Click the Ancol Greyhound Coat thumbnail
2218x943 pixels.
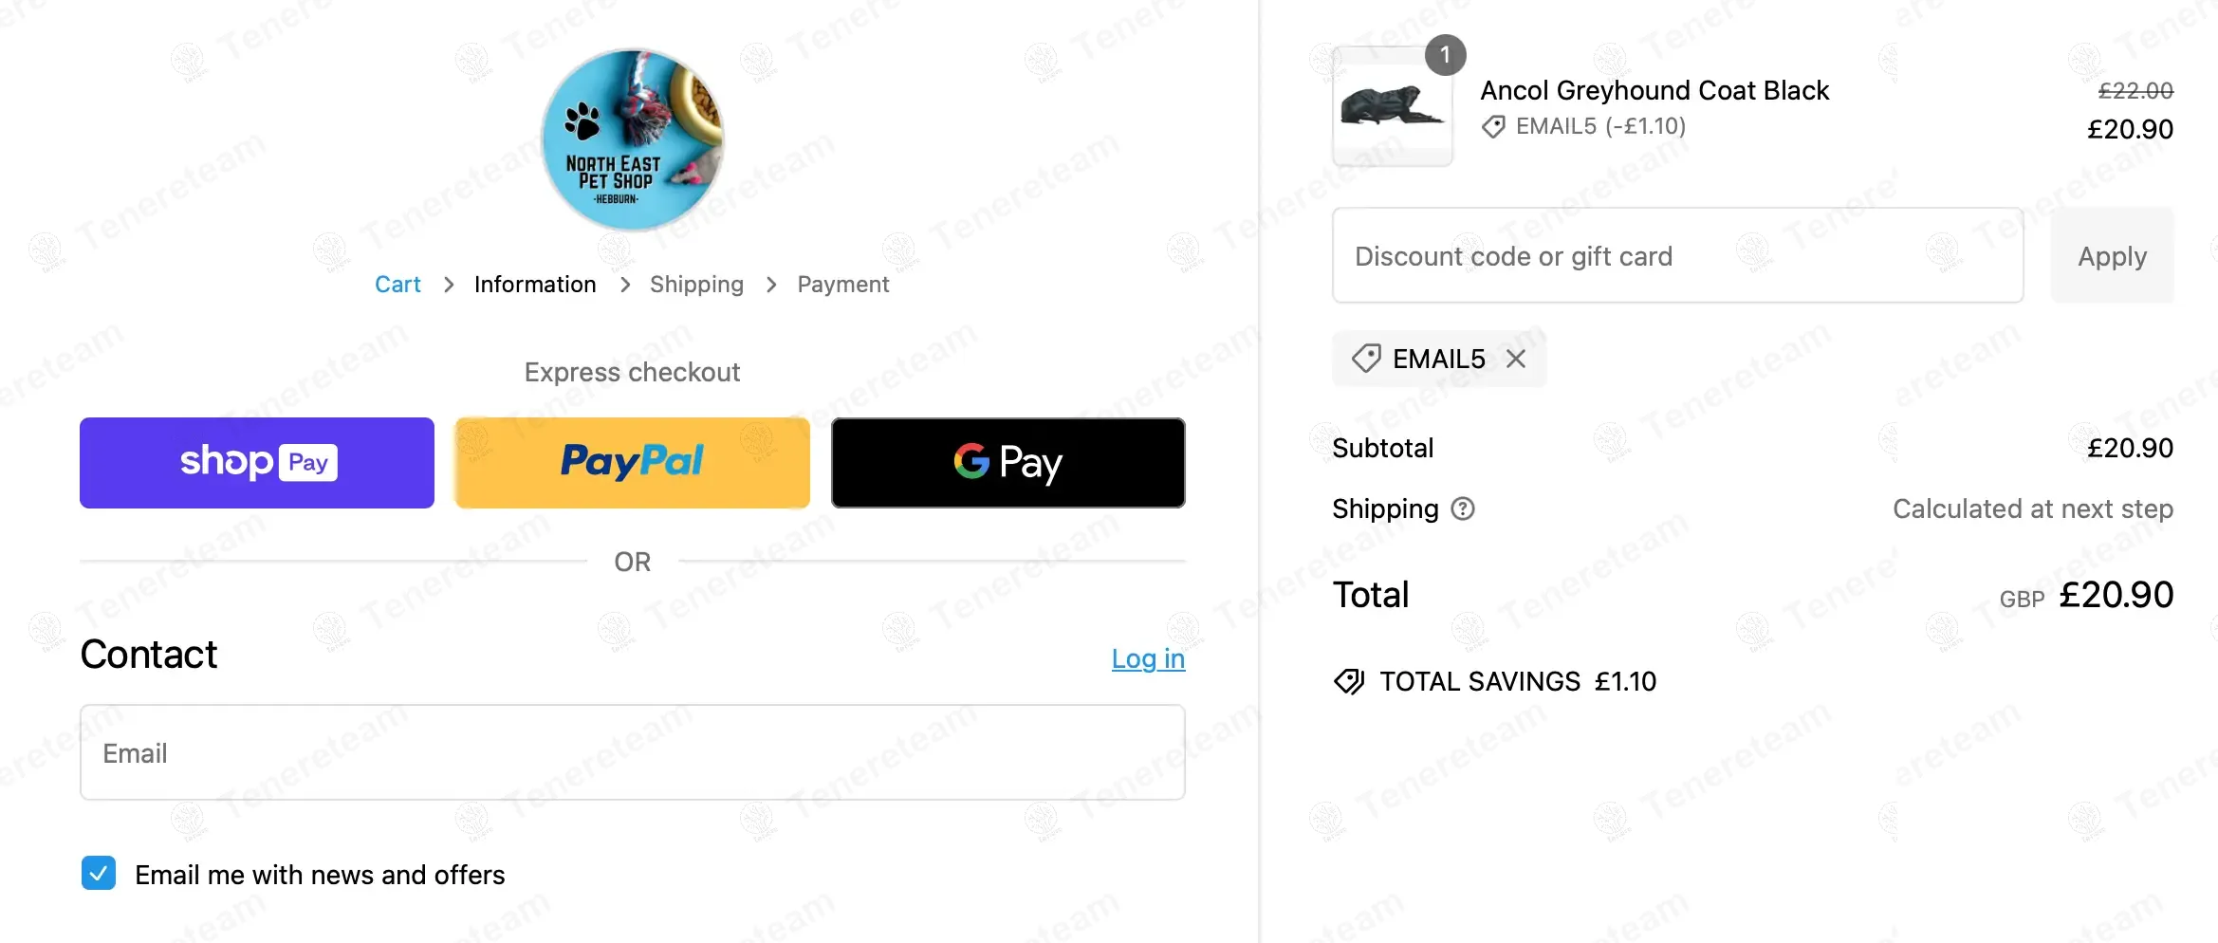[1392, 107]
